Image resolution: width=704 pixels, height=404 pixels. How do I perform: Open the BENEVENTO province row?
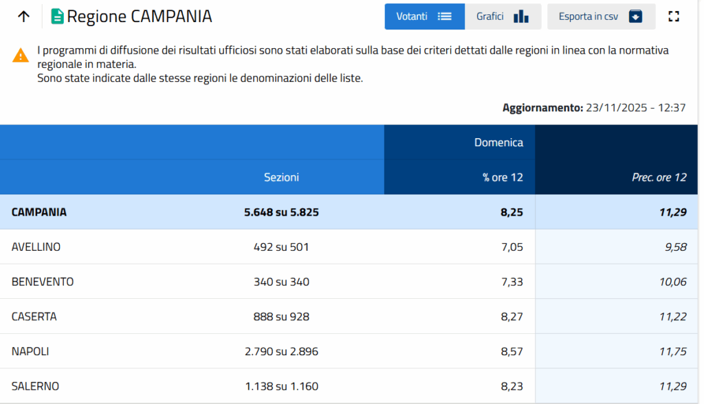[x=43, y=282]
